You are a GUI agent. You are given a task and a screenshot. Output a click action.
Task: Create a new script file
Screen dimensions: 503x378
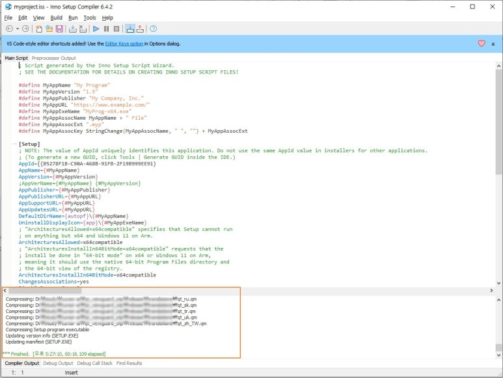pyautogui.click(x=39, y=29)
